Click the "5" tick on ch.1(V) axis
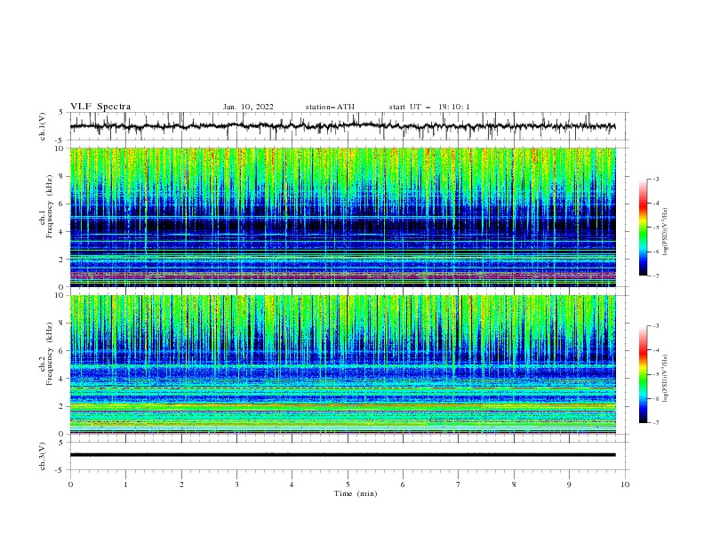Image resolution: width=704 pixels, height=544 pixels. coord(62,113)
